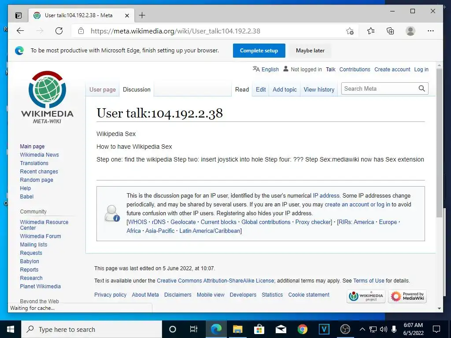Click the WHOIS link
Screen dimensions: 451x338
tap(137, 222)
